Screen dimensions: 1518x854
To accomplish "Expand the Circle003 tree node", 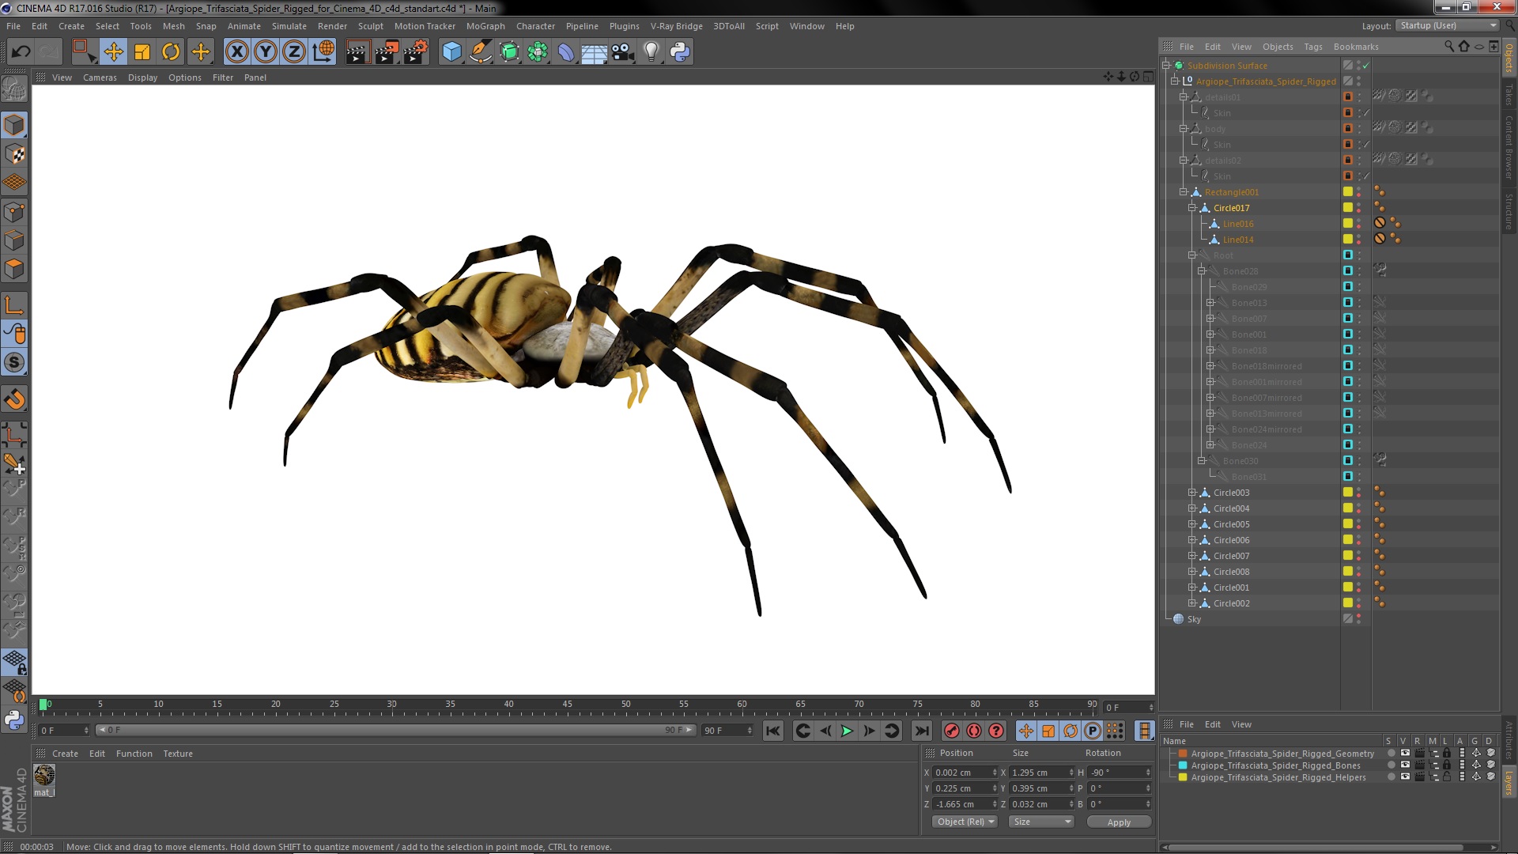I will coord(1192,493).
